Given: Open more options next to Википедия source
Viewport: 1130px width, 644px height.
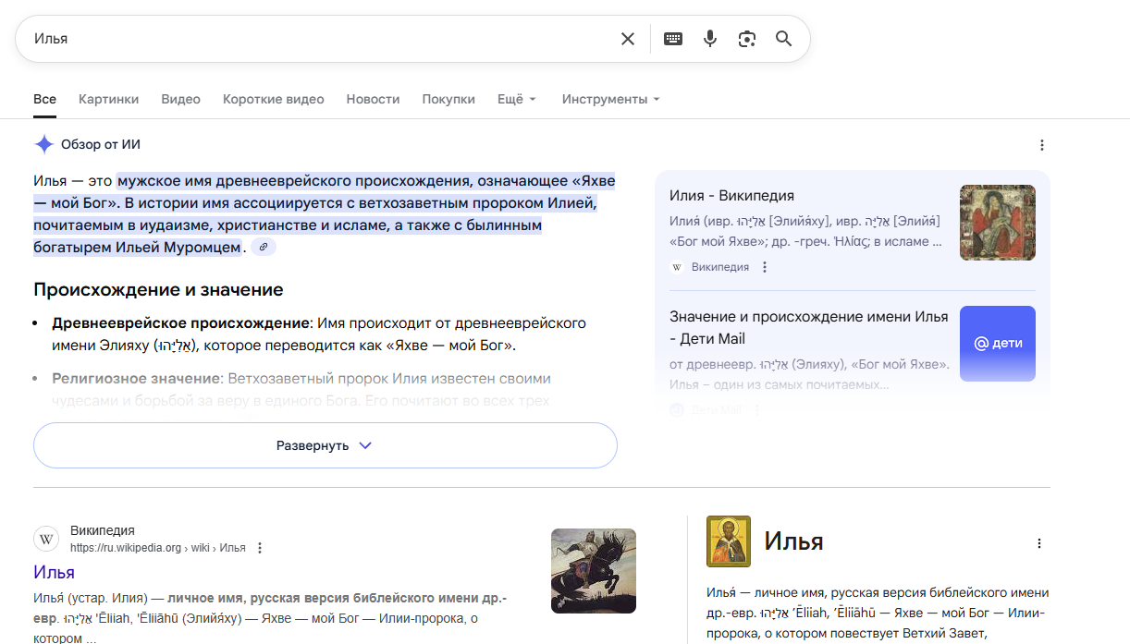Looking at the screenshot, I should [x=765, y=267].
